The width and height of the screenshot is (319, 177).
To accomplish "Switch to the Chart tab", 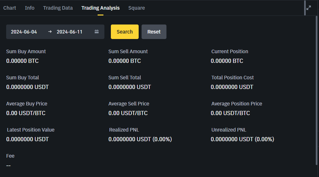I will tap(10, 8).
